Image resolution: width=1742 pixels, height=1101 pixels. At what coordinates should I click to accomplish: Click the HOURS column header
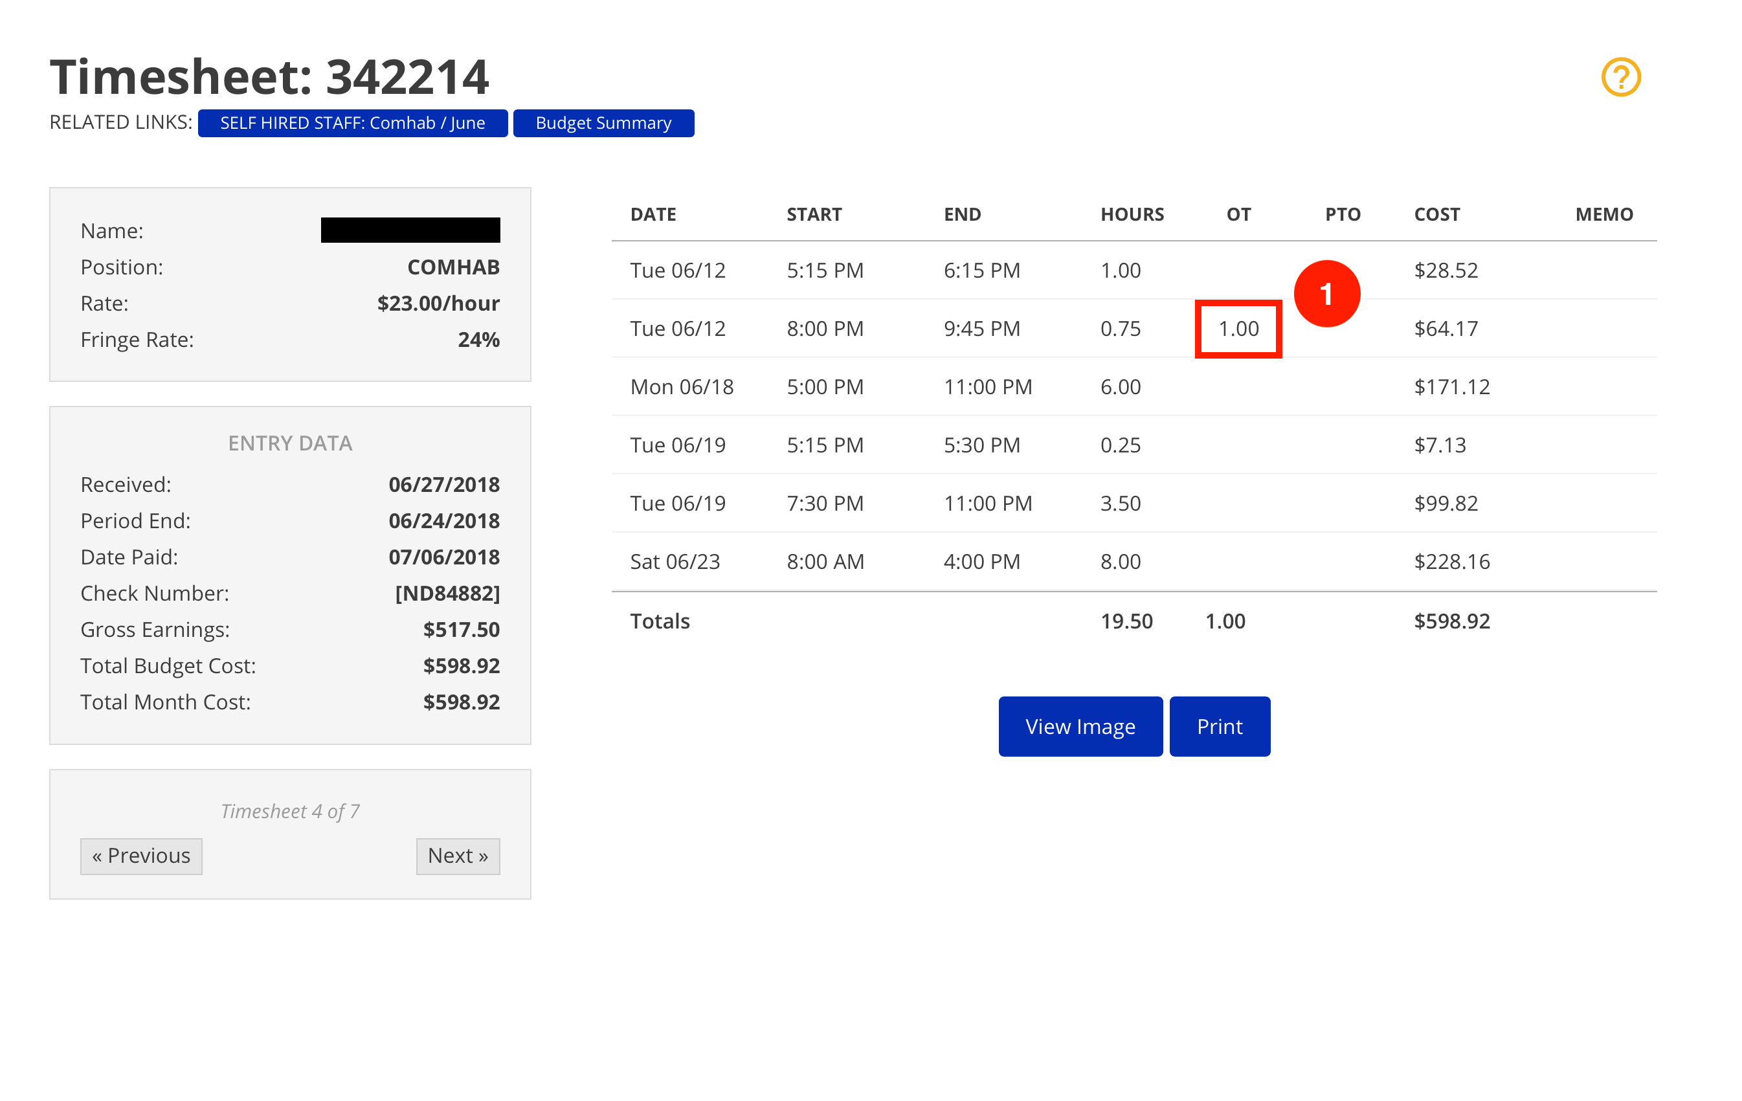pos(1132,214)
